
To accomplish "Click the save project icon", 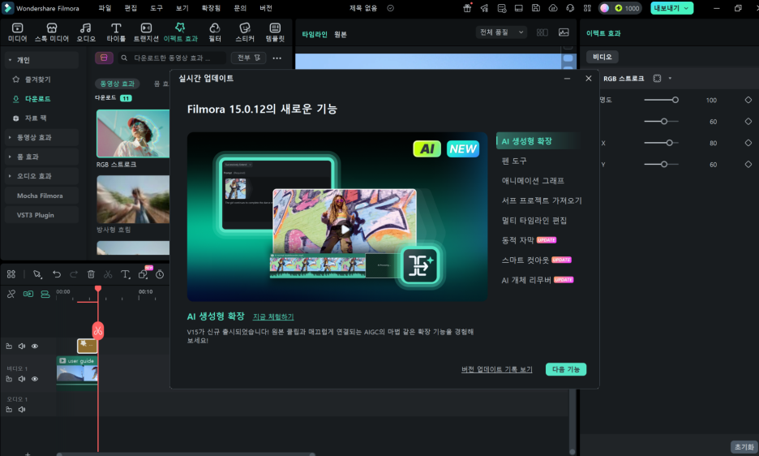I will 535,8.
